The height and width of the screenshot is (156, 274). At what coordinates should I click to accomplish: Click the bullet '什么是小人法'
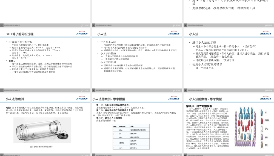pyautogui.click(x=108, y=42)
